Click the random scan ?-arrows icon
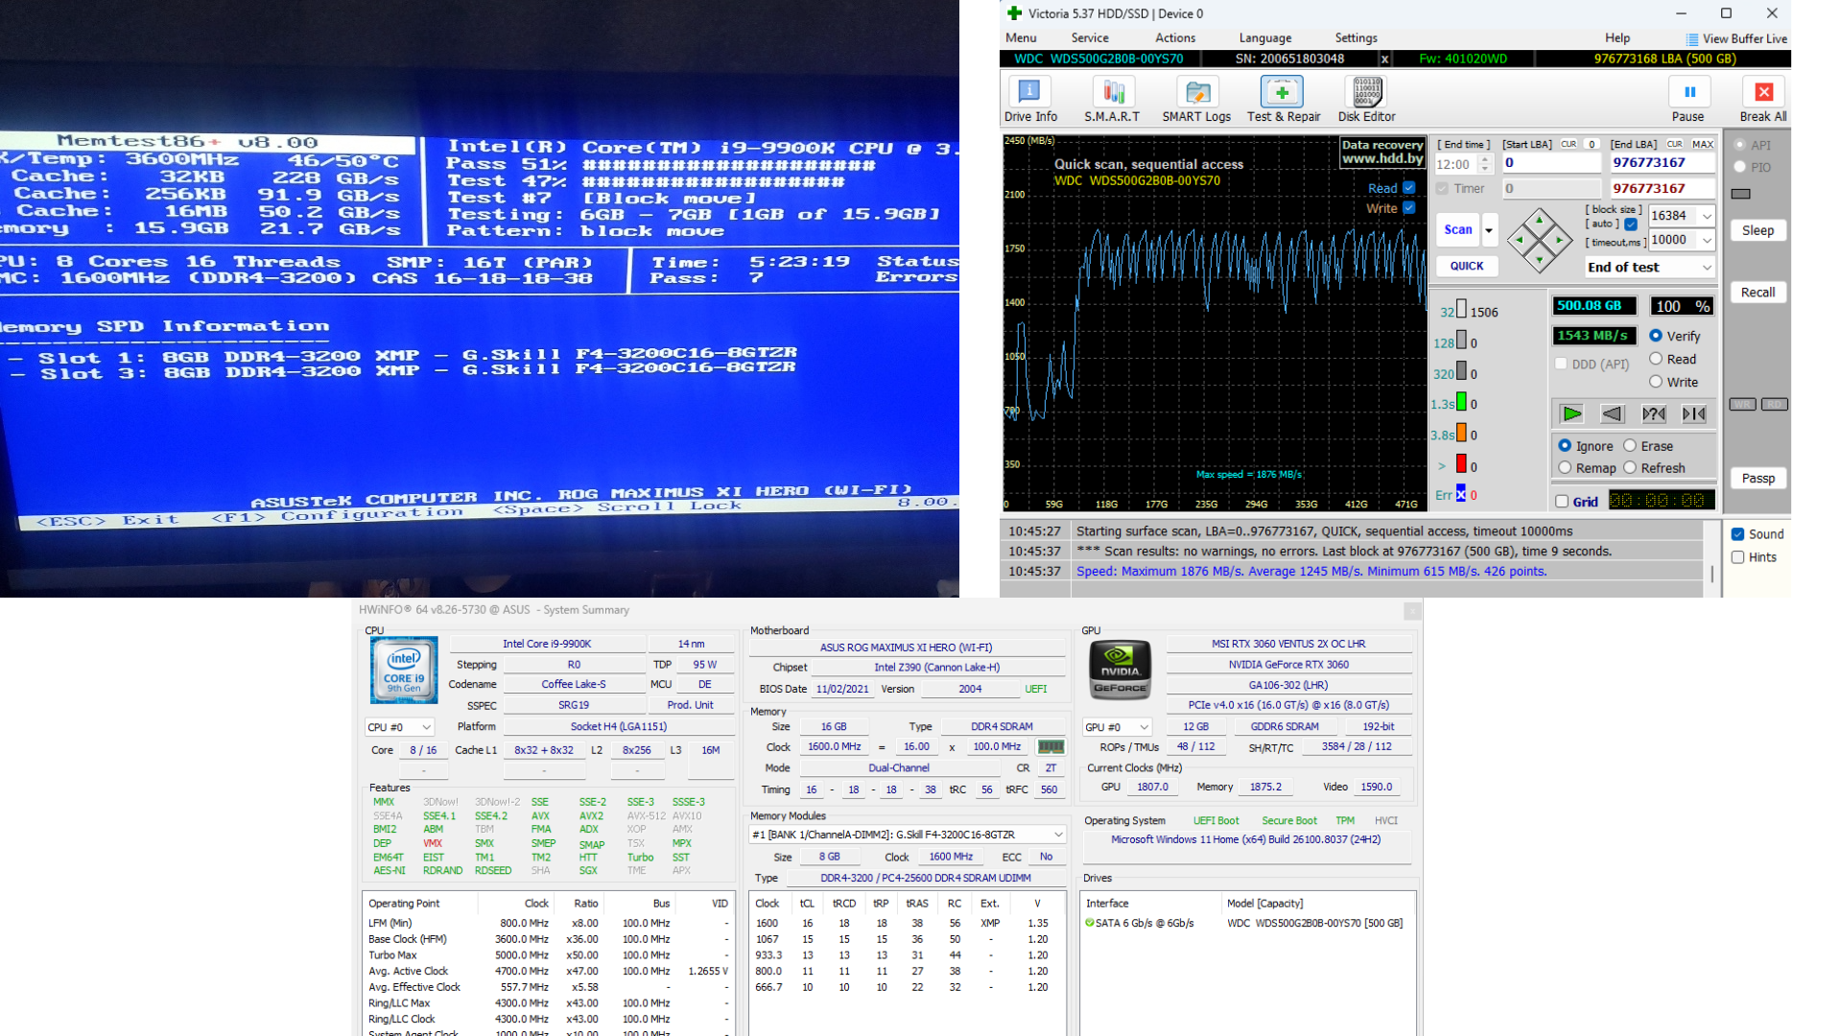Image resolution: width=1842 pixels, height=1036 pixels. pyautogui.click(x=1653, y=413)
